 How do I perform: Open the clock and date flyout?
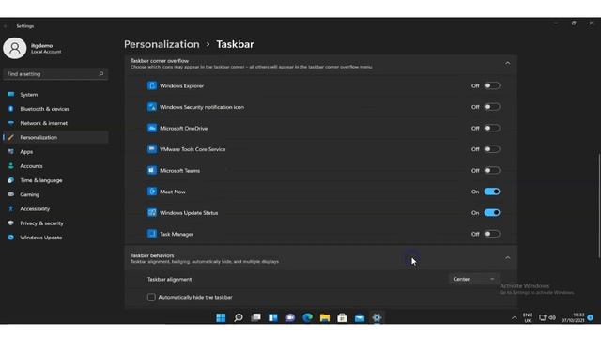[x=573, y=317]
